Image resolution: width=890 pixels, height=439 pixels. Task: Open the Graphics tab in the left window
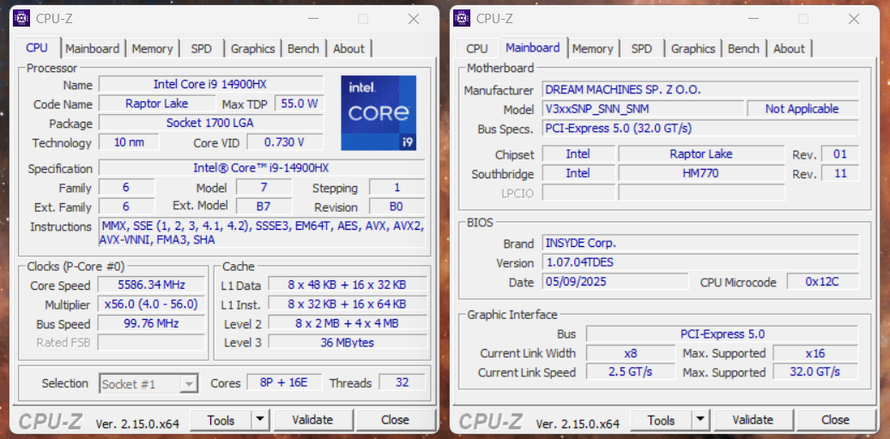[252, 49]
